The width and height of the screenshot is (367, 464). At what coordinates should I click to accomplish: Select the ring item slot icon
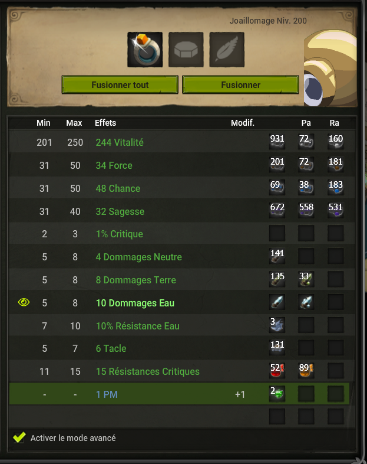145,50
